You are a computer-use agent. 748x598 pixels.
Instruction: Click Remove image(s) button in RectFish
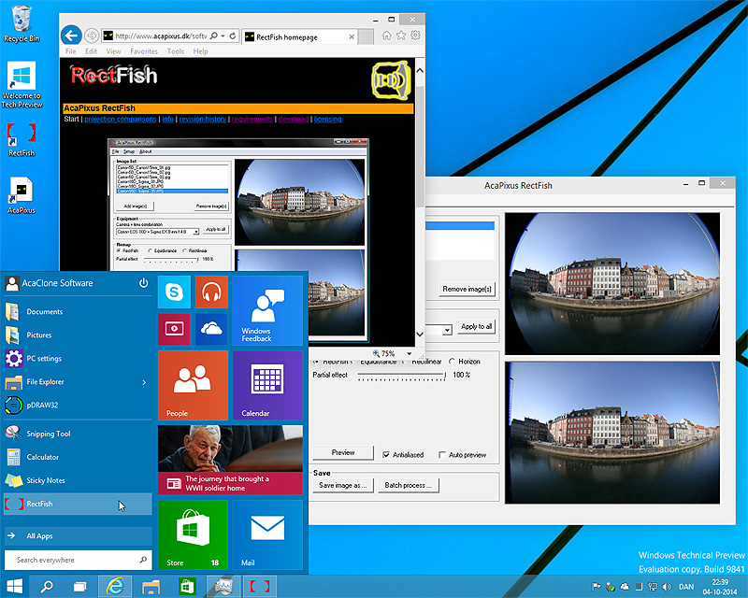(467, 289)
